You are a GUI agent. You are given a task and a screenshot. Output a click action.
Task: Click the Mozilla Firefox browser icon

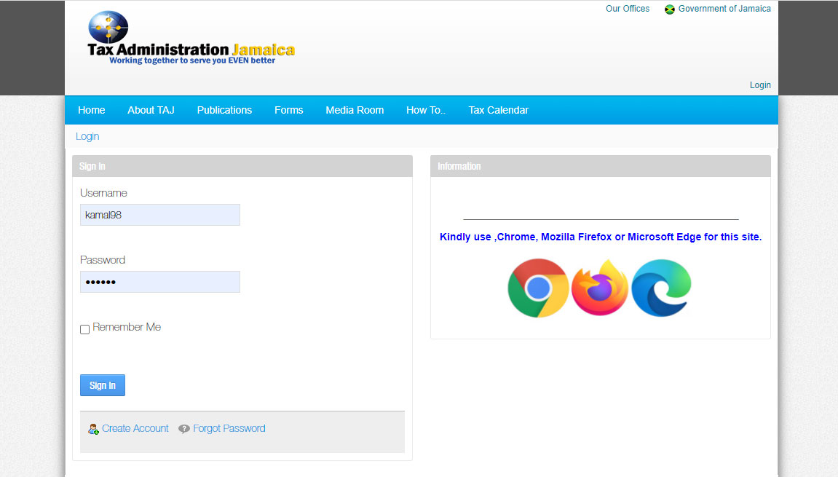(600, 288)
